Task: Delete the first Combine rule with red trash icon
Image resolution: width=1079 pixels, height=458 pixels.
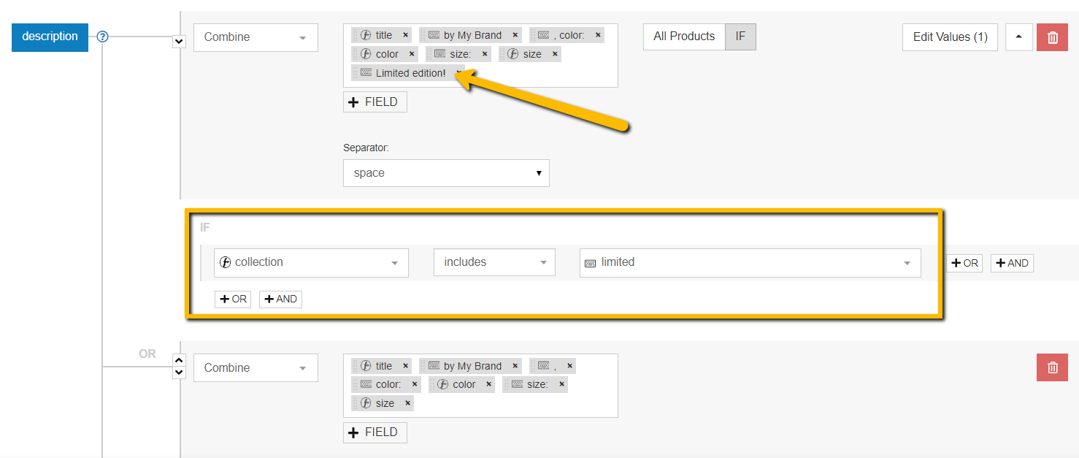Action: (x=1052, y=37)
